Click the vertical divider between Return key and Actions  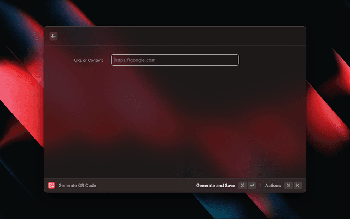261,186
